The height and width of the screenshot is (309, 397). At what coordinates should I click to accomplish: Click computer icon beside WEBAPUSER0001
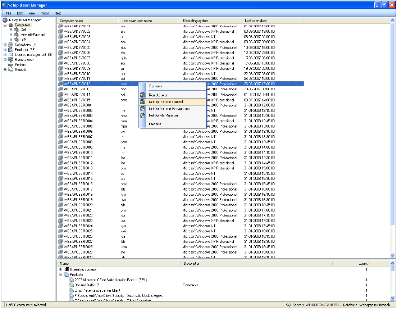[61, 105]
